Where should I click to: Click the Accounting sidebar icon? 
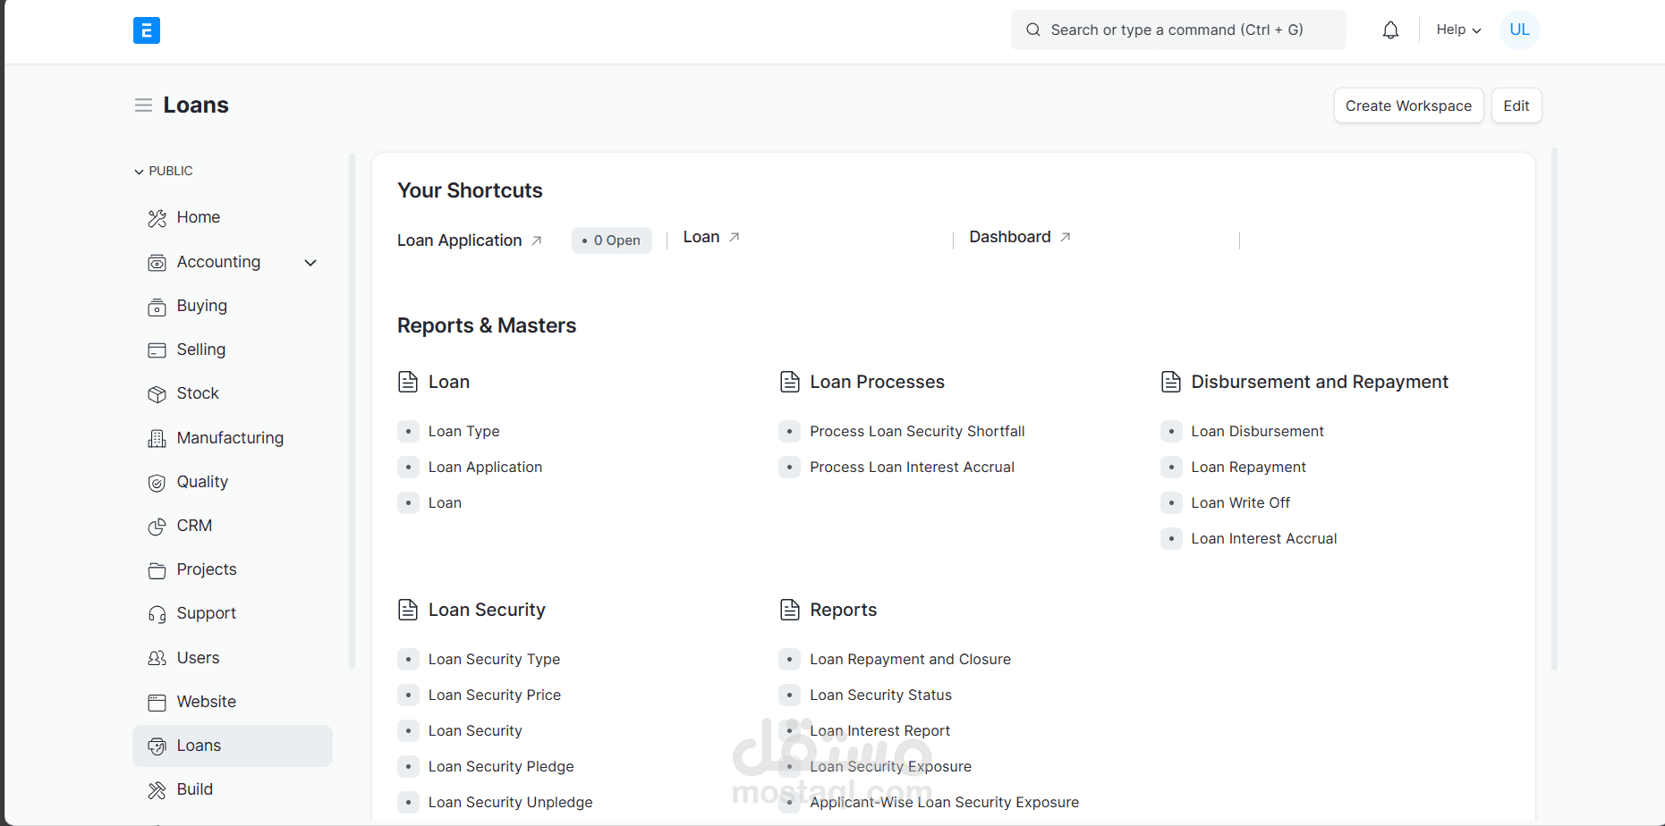point(157,263)
